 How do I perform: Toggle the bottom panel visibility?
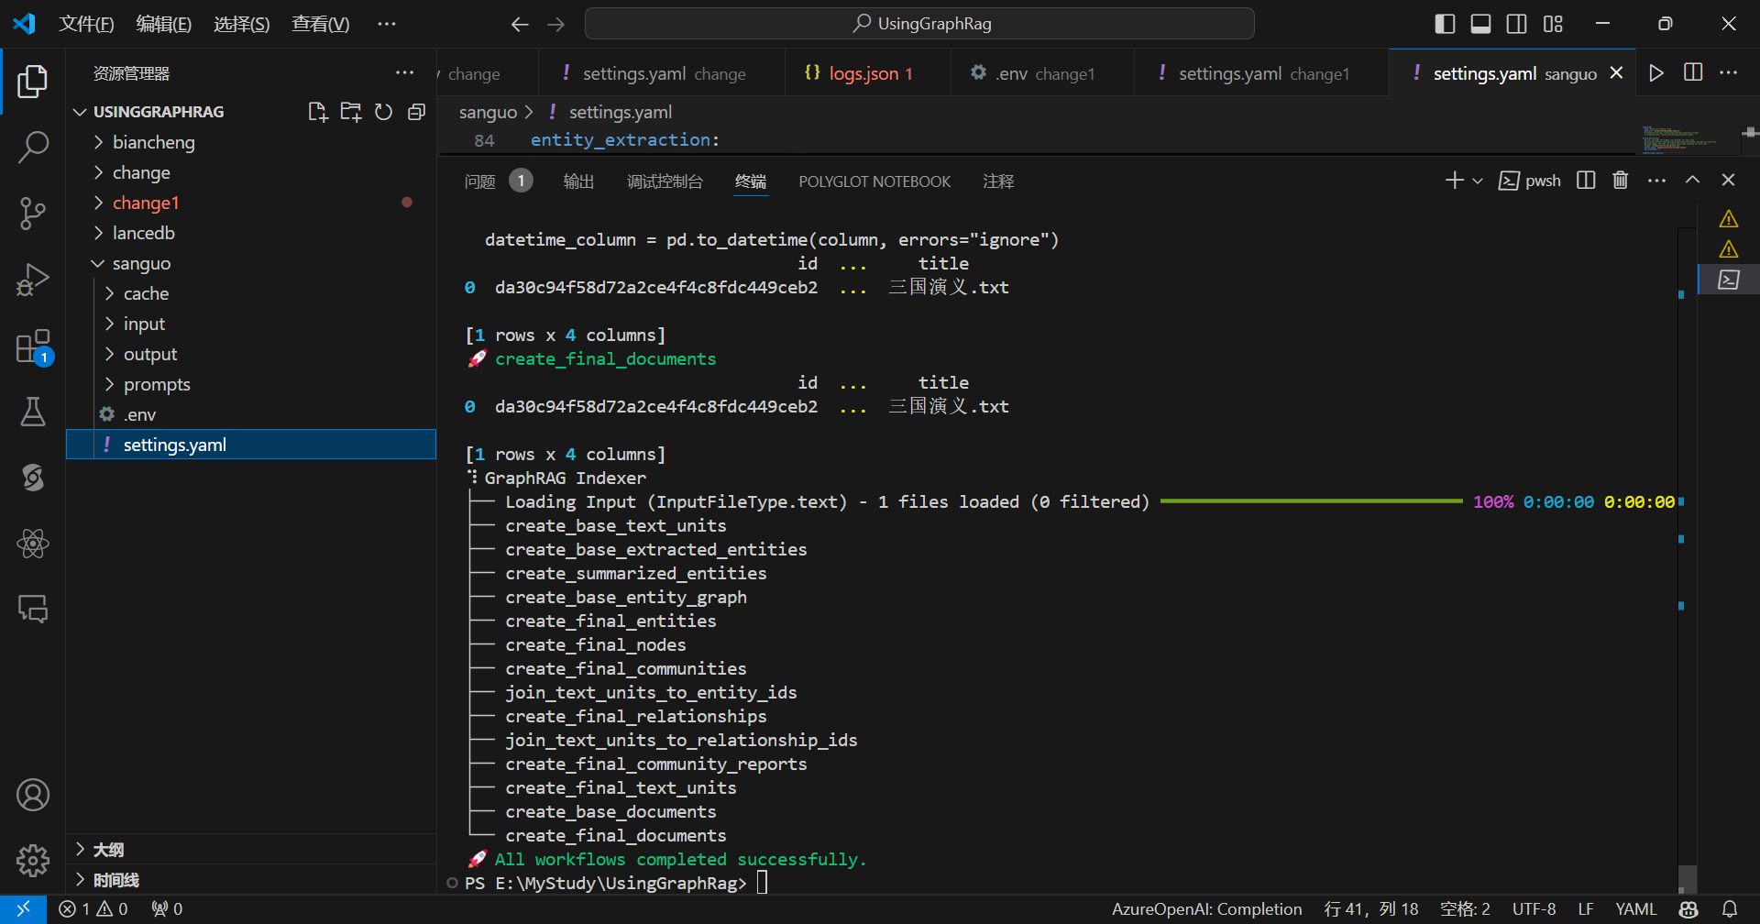coord(1480,24)
